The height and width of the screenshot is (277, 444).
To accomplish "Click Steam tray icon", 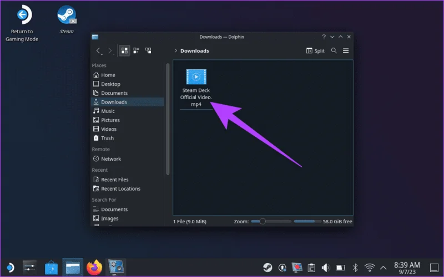I will tap(268, 268).
